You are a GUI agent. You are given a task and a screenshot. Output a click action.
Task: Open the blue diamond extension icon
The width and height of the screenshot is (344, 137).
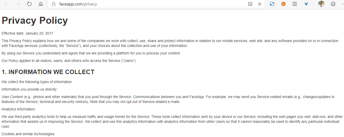tap(306, 4)
